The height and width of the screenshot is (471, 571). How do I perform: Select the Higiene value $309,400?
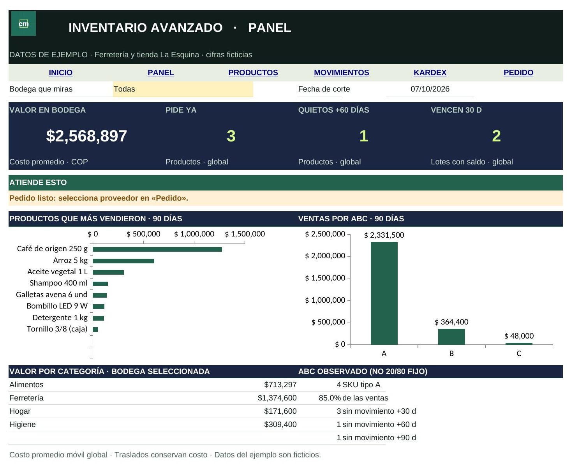click(x=280, y=425)
